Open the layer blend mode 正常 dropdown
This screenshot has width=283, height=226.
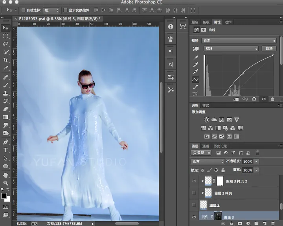tap(208, 161)
